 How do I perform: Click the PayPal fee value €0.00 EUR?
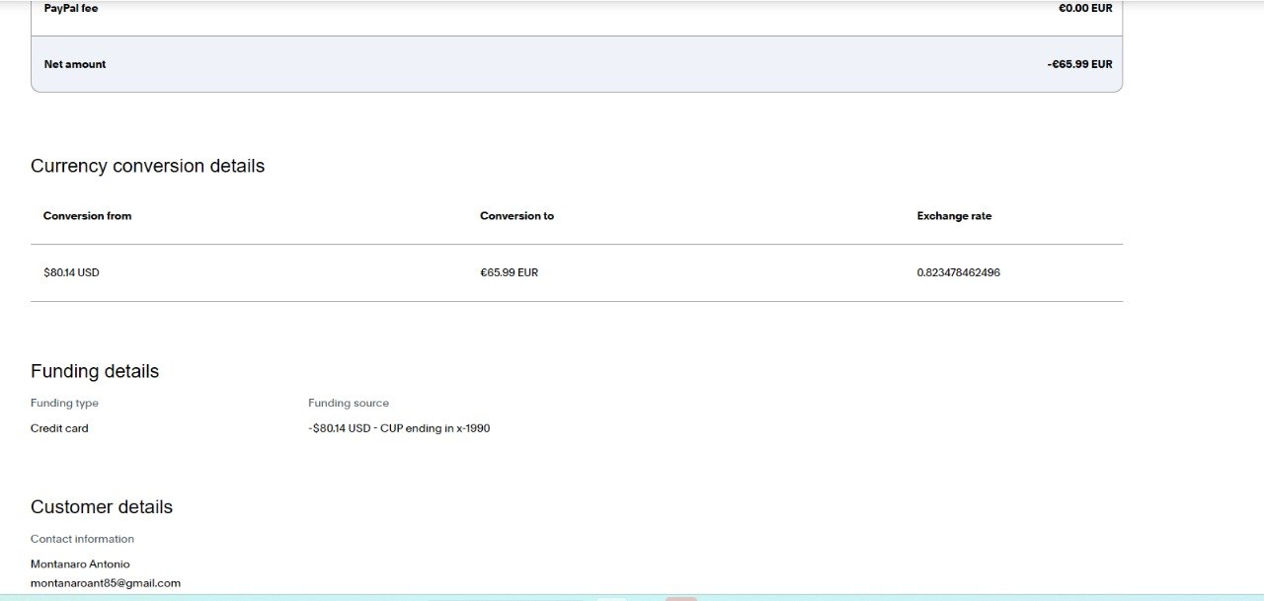1084,8
